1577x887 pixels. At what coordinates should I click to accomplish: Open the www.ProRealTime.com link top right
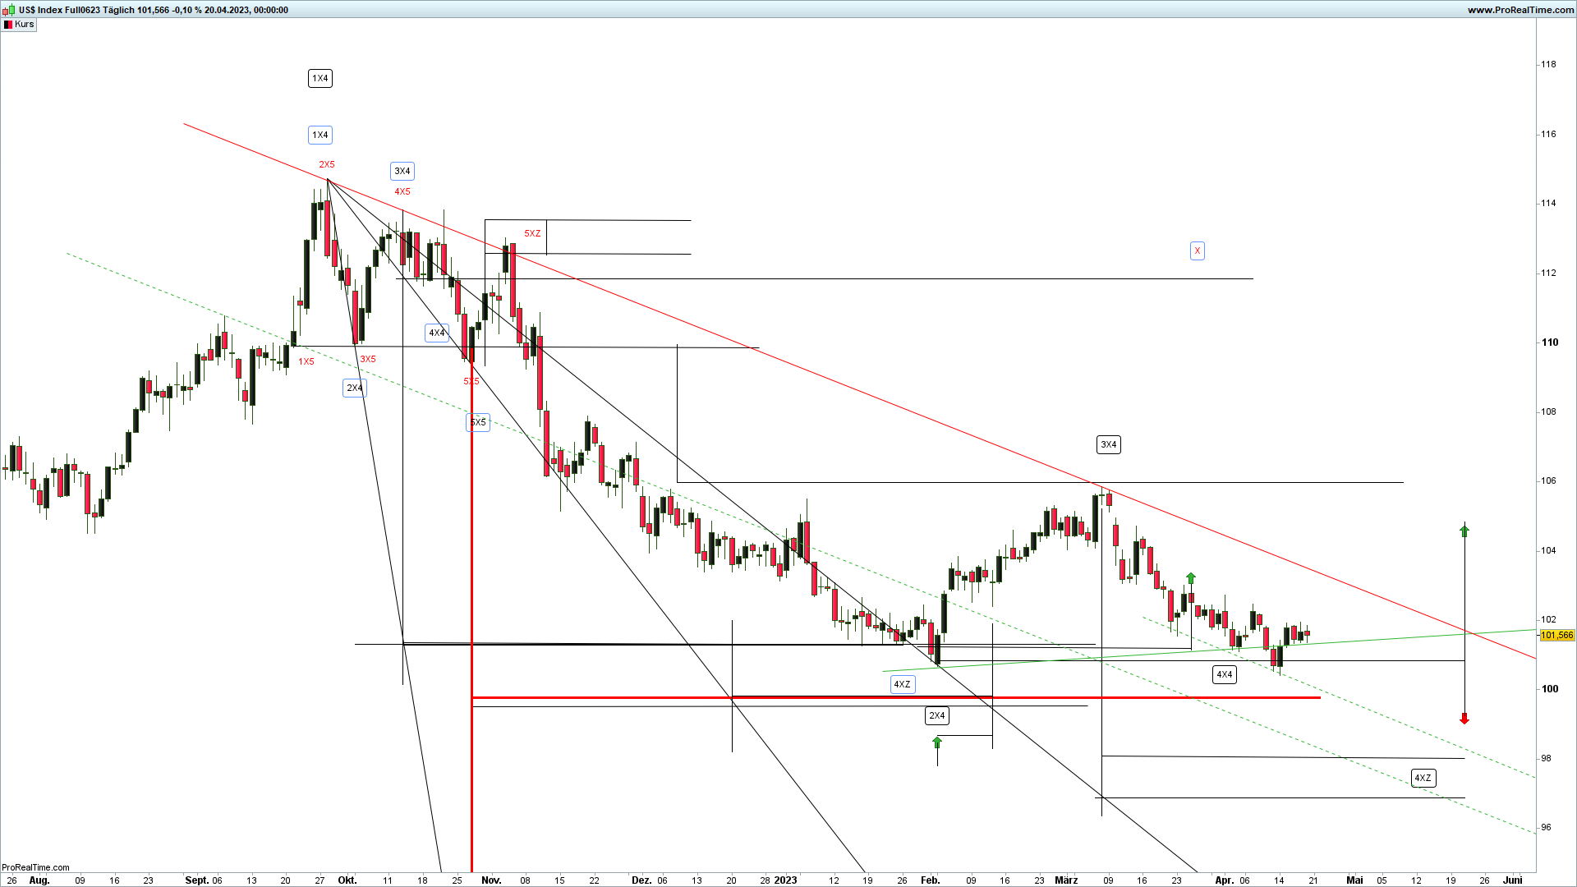[x=1521, y=10]
